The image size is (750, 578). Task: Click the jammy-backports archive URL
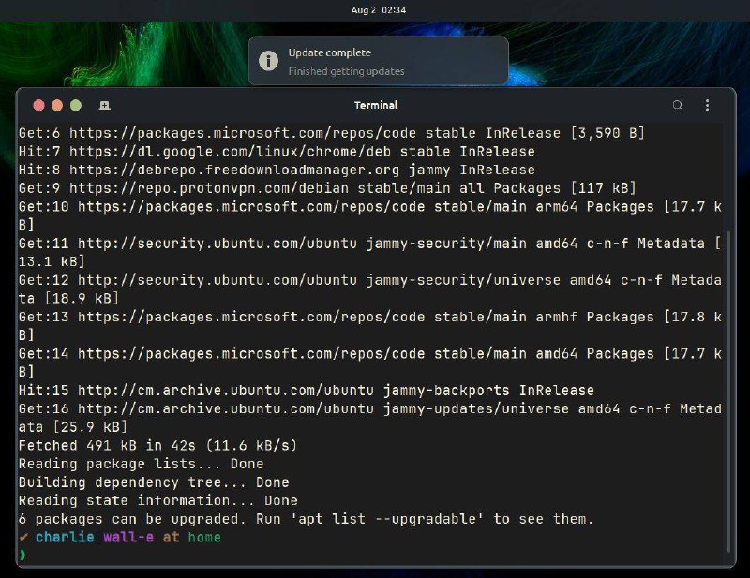click(x=225, y=391)
